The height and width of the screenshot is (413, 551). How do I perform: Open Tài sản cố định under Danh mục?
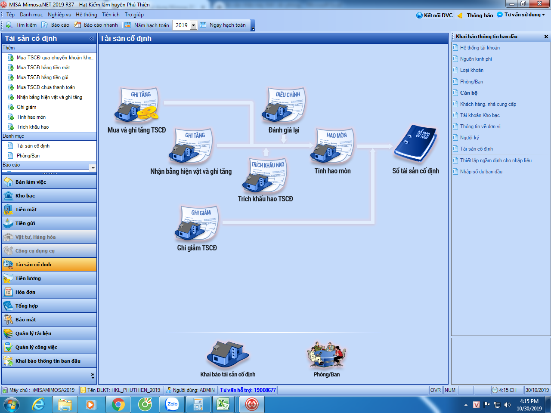click(28, 146)
